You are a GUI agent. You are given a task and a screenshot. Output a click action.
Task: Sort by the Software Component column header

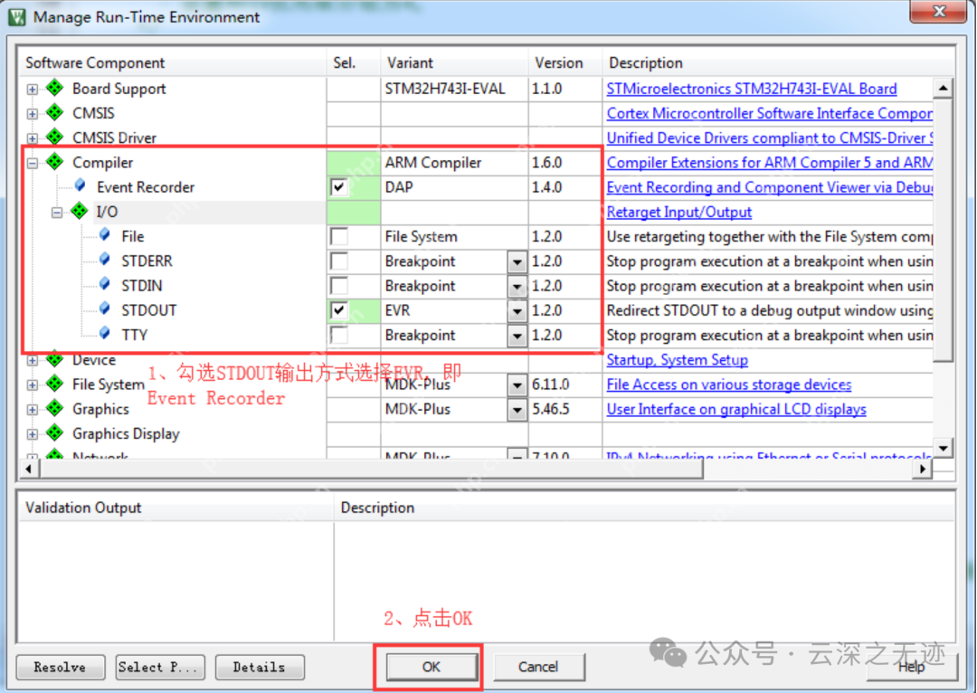95,62
